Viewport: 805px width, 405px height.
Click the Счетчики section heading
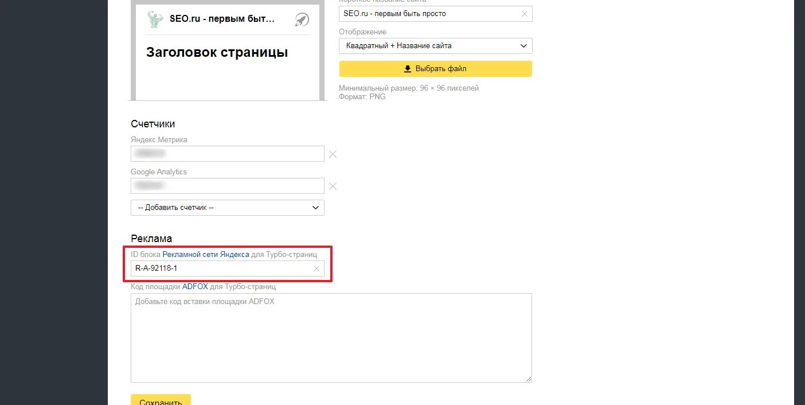tap(153, 124)
